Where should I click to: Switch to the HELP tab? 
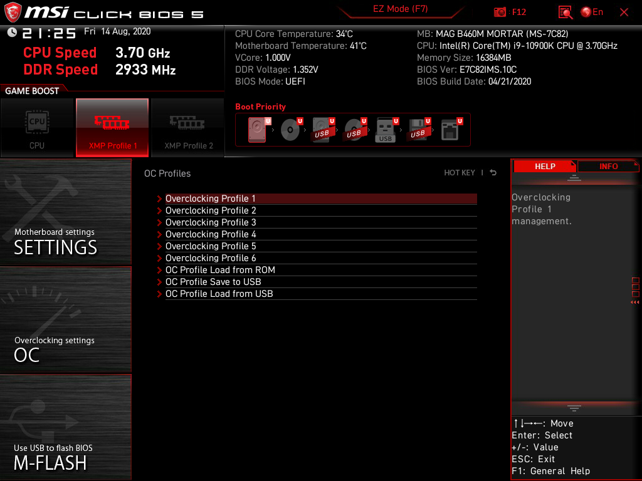[x=545, y=166]
